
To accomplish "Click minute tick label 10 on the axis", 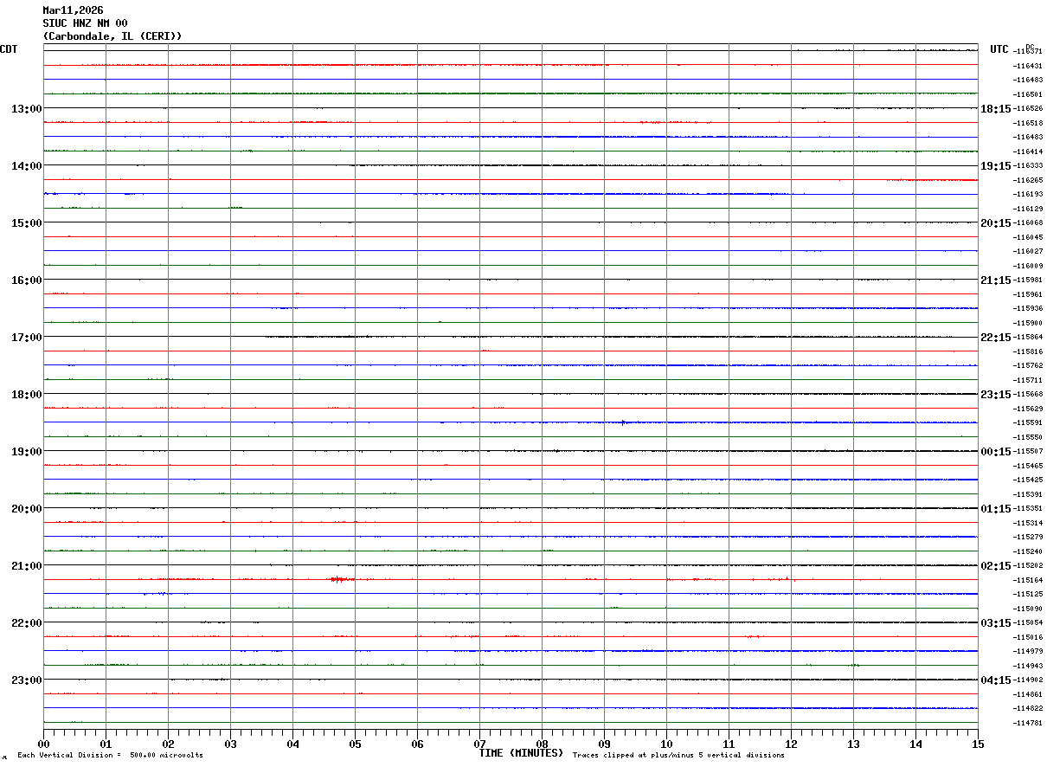I will pos(666,744).
